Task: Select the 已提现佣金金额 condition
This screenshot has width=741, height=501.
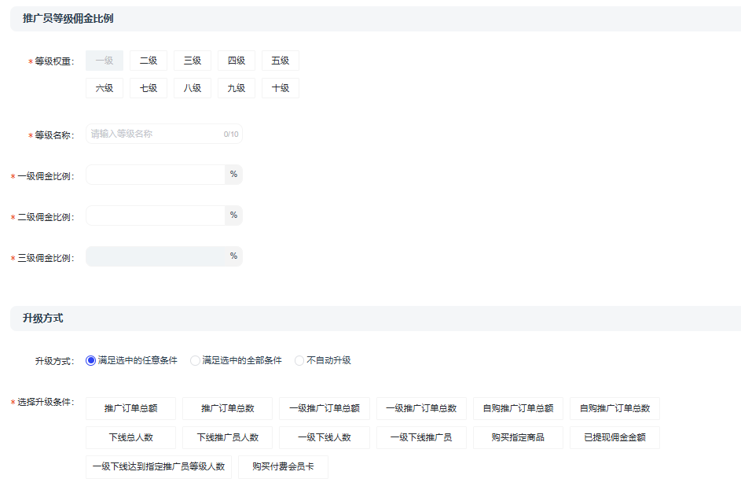Action: (x=614, y=437)
